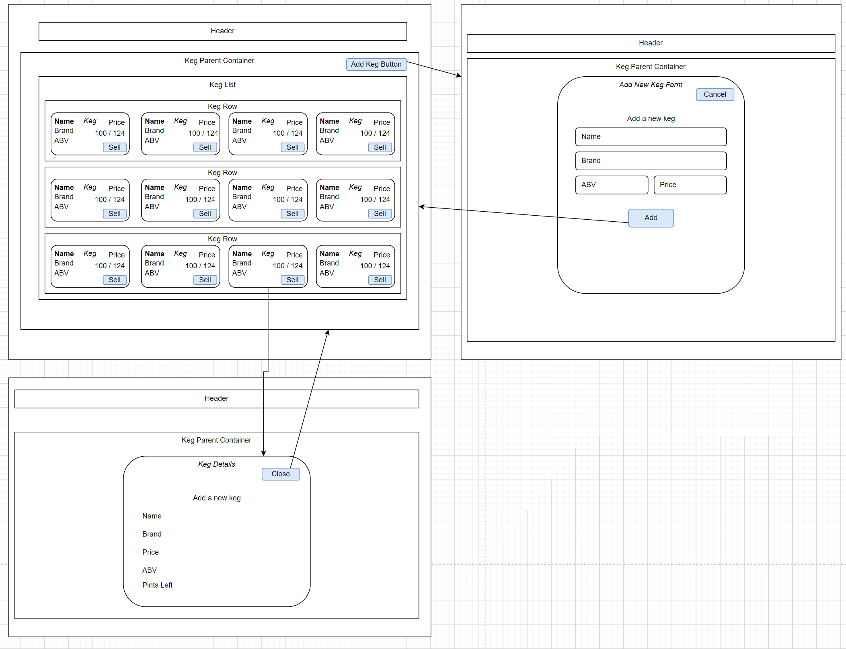Click Sell on second keg in middle row
Image resolution: width=846 pixels, height=649 pixels.
205,214
